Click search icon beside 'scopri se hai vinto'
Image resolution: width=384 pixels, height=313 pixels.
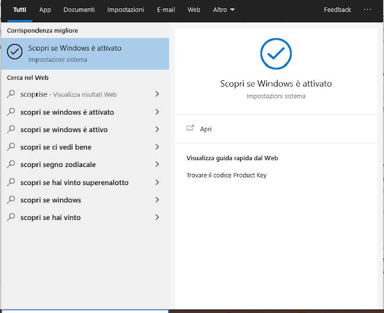[11, 217]
